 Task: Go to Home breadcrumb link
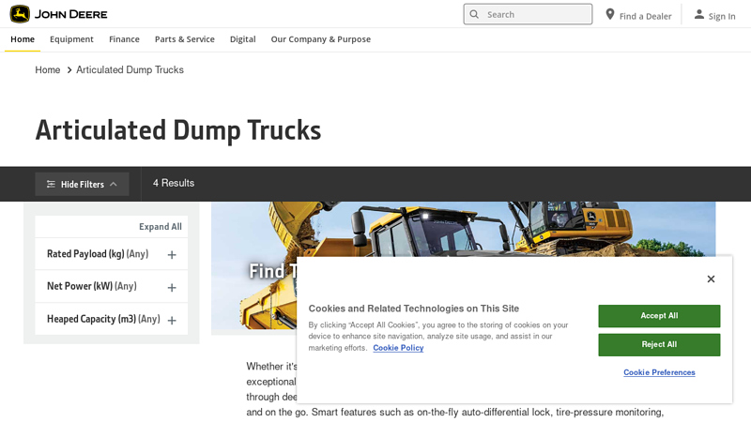click(48, 69)
